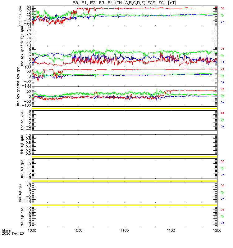Viewport: 233px width, 248px height.
Task: Click green by legend of tha_fgl_gse panel
Action: pos(222,120)
